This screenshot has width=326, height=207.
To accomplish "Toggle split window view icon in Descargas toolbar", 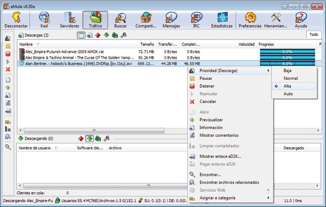I will [x=81, y=35].
